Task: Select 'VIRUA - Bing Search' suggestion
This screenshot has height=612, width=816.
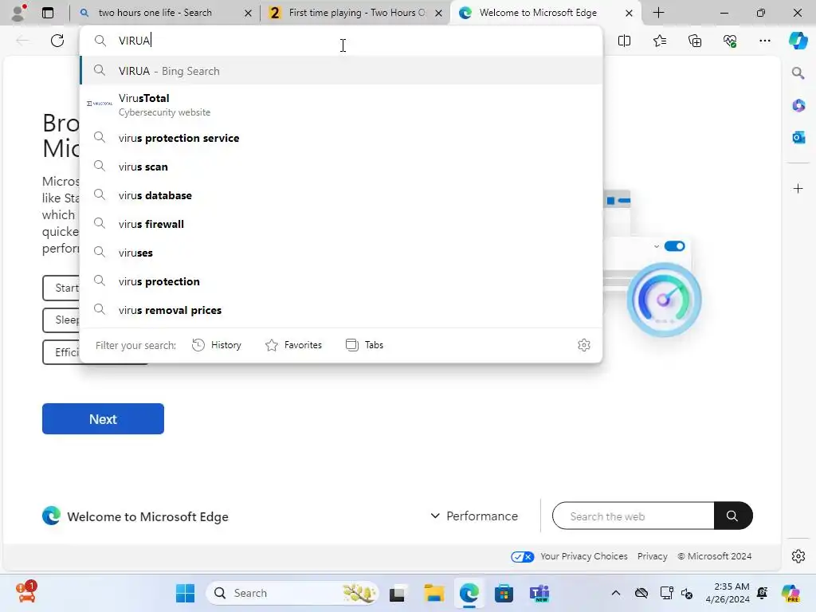Action: click(x=341, y=71)
